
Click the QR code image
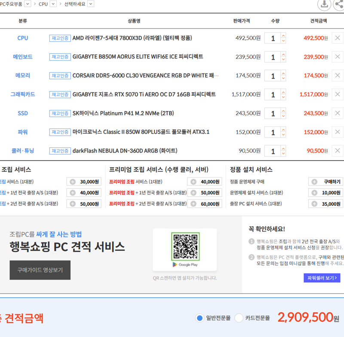coord(185,246)
